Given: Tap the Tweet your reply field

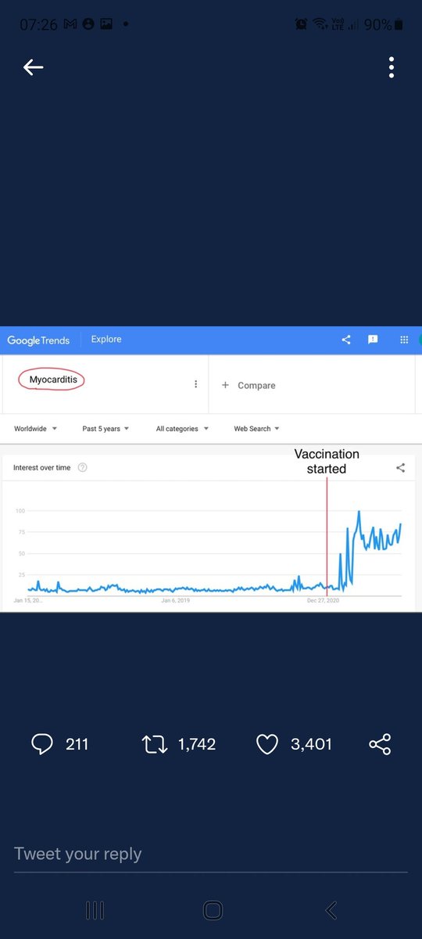Looking at the screenshot, I should coord(211,854).
